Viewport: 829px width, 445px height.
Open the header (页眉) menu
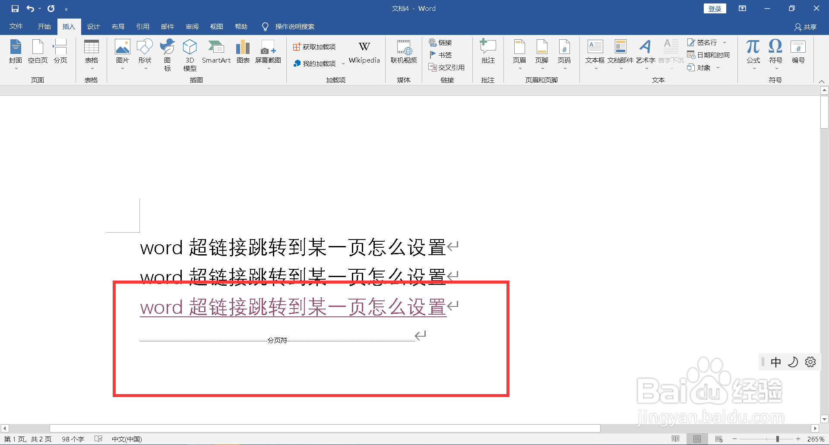pos(519,54)
